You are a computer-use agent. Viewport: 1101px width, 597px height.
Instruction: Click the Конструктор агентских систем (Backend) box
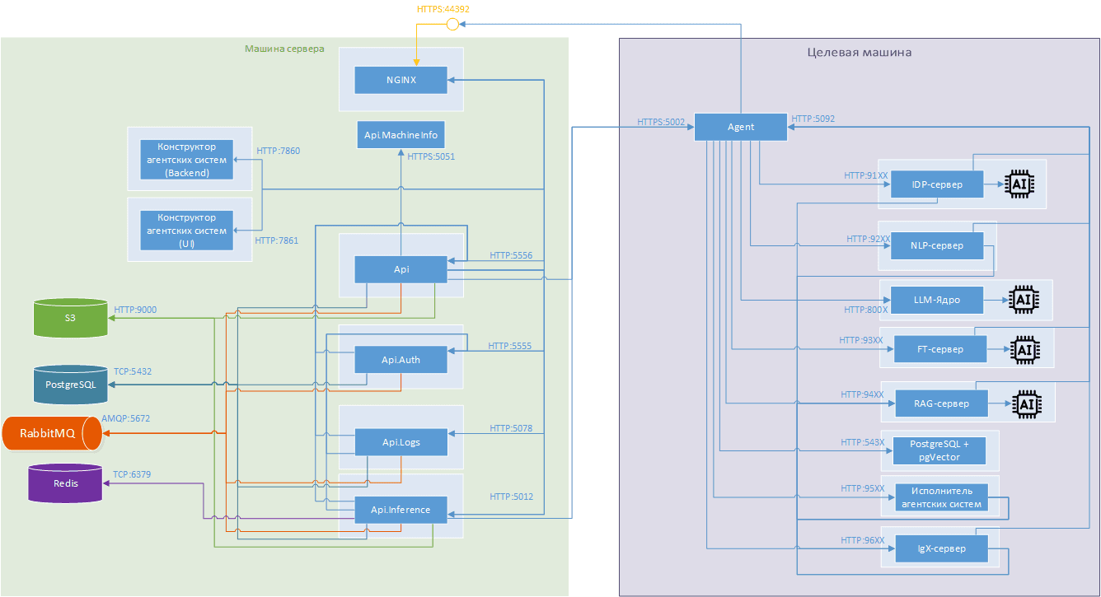pos(187,160)
